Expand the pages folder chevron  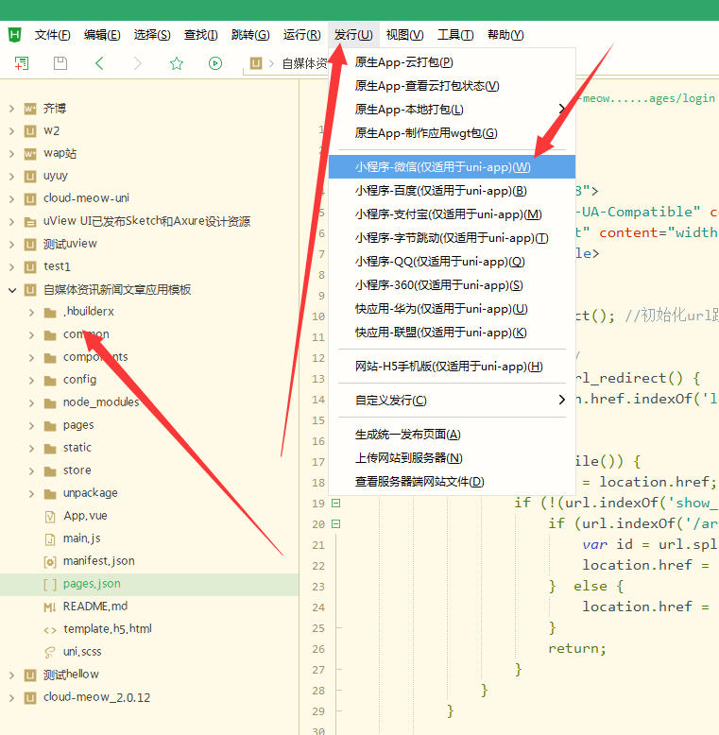tap(31, 426)
